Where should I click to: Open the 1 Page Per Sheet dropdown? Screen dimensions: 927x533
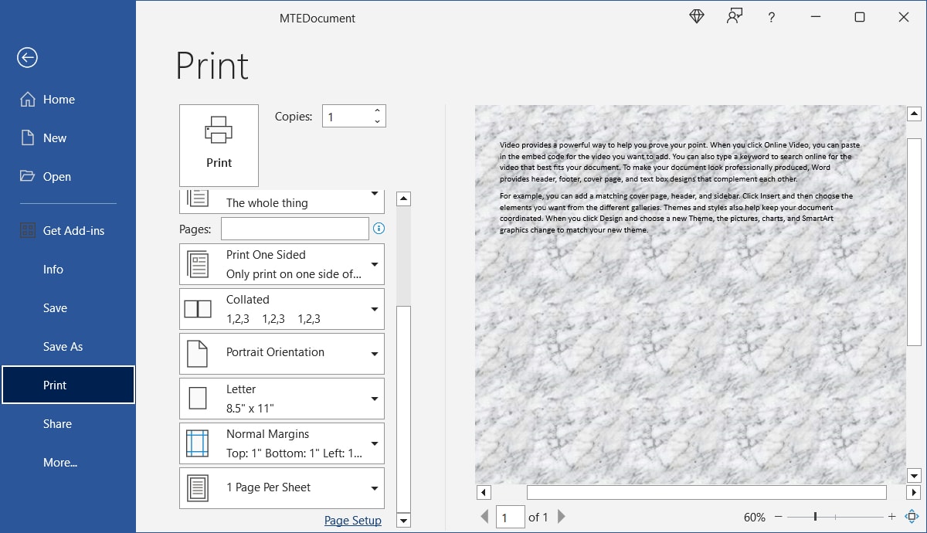point(281,487)
